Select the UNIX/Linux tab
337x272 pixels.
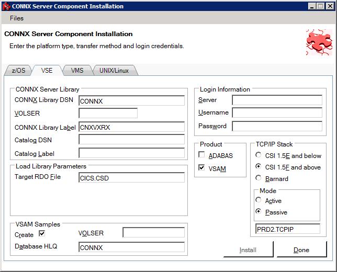pos(115,71)
